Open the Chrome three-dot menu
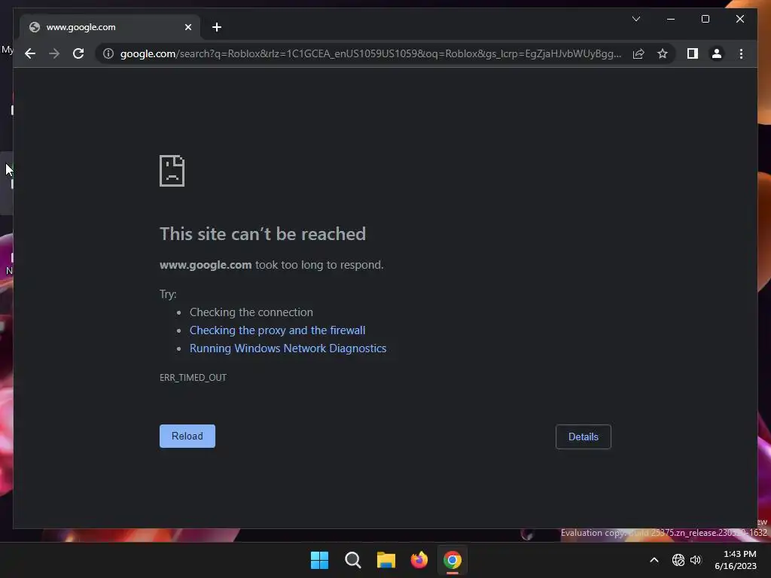 point(741,53)
